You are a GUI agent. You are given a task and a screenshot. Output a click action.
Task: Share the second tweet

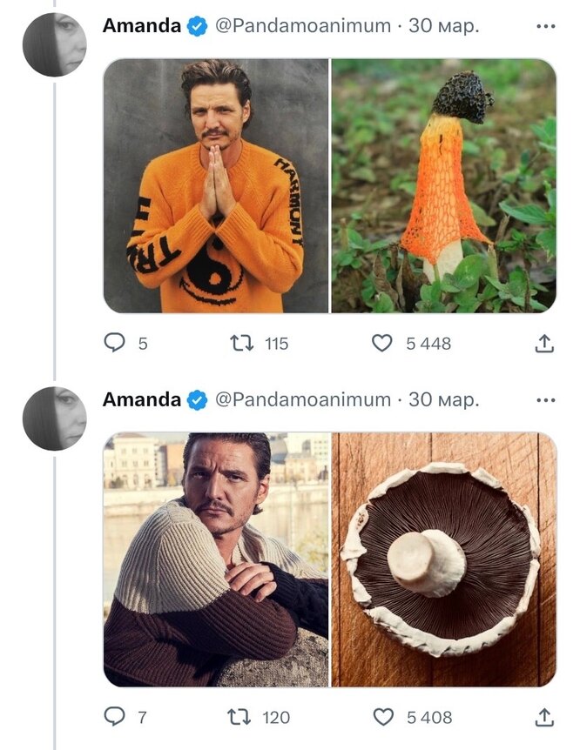(x=543, y=718)
